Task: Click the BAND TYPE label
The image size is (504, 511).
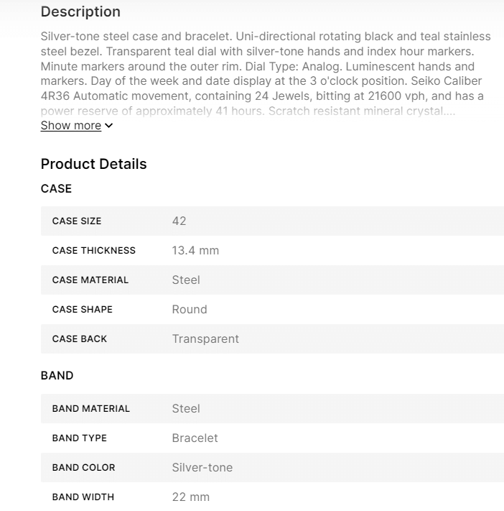Action: [x=79, y=438]
